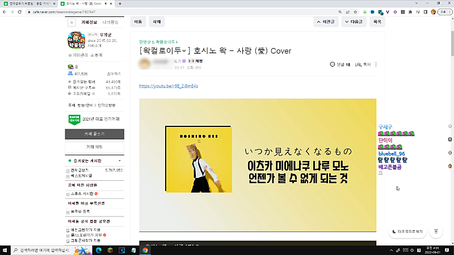Click the browser back arrow
Screen dimensions: 454x255
click(x=5, y=12)
